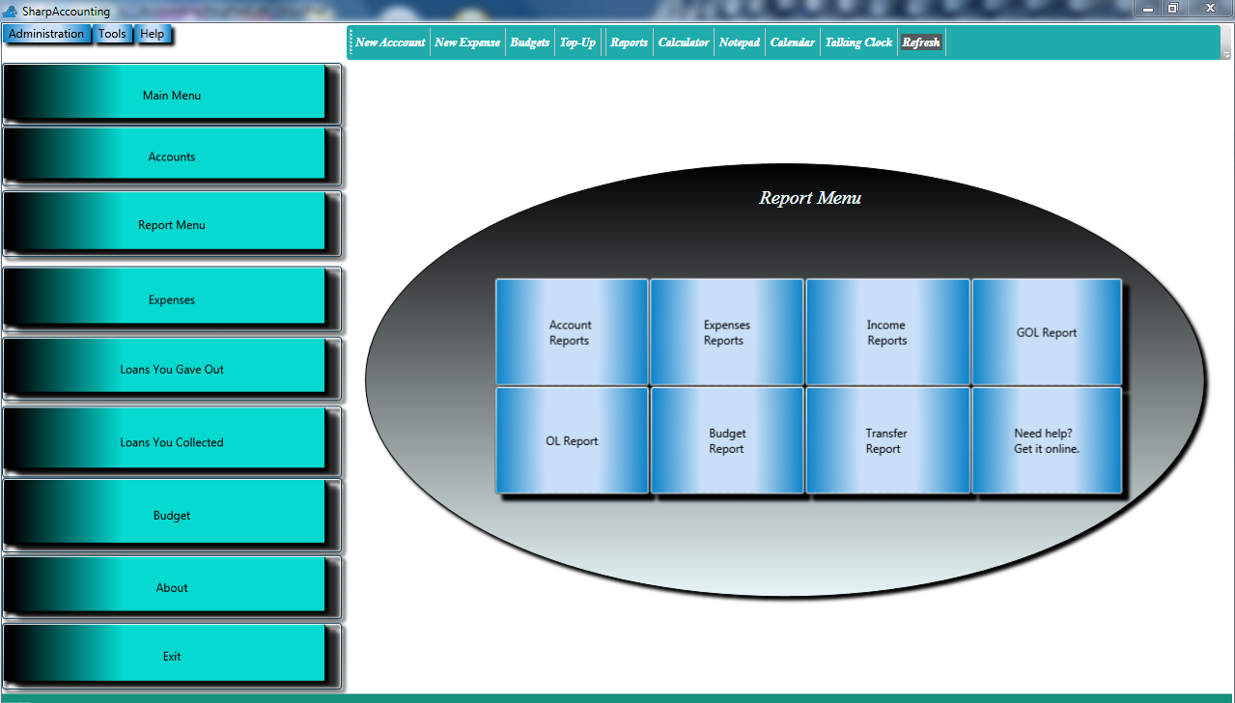Open Loans You Collected
The height and width of the screenshot is (703, 1235).
click(172, 441)
